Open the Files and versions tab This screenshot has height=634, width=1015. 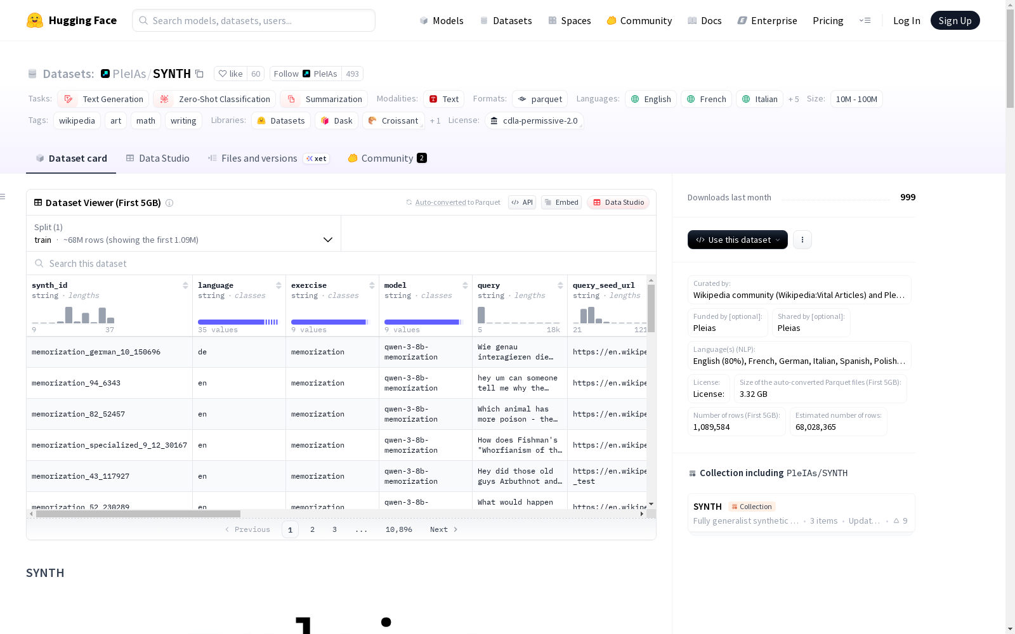[268, 158]
